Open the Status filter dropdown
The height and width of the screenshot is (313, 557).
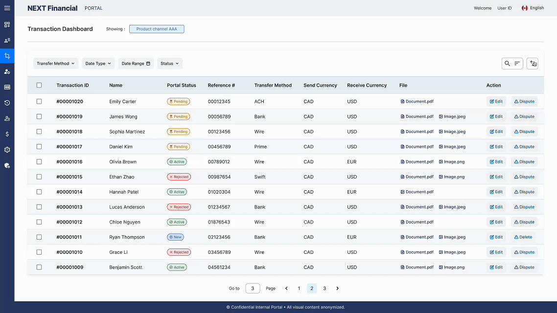[x=170, y=64]
